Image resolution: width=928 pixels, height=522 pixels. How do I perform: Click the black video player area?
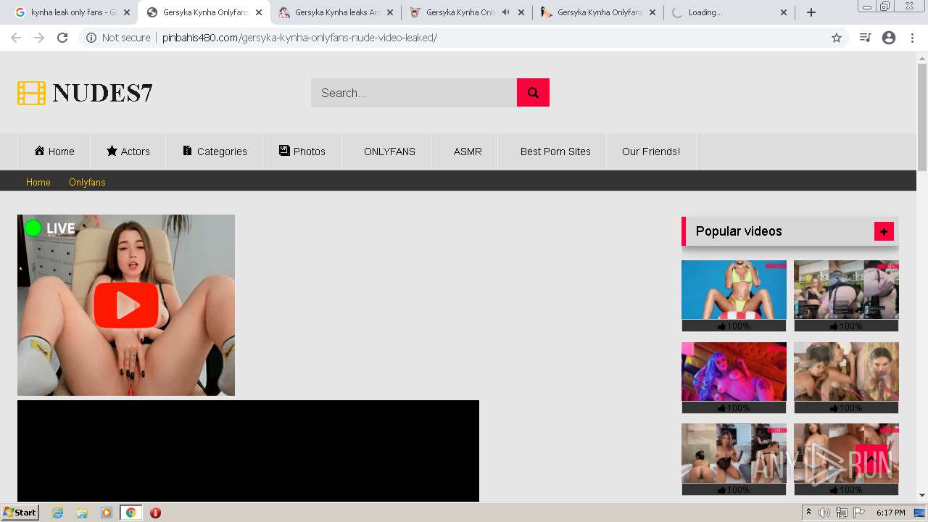pyautogui.click(x=248, y=451)
